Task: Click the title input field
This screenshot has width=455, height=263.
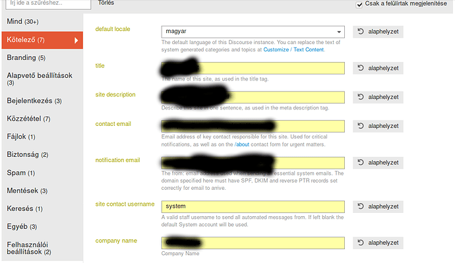Action: coord(253,68)
